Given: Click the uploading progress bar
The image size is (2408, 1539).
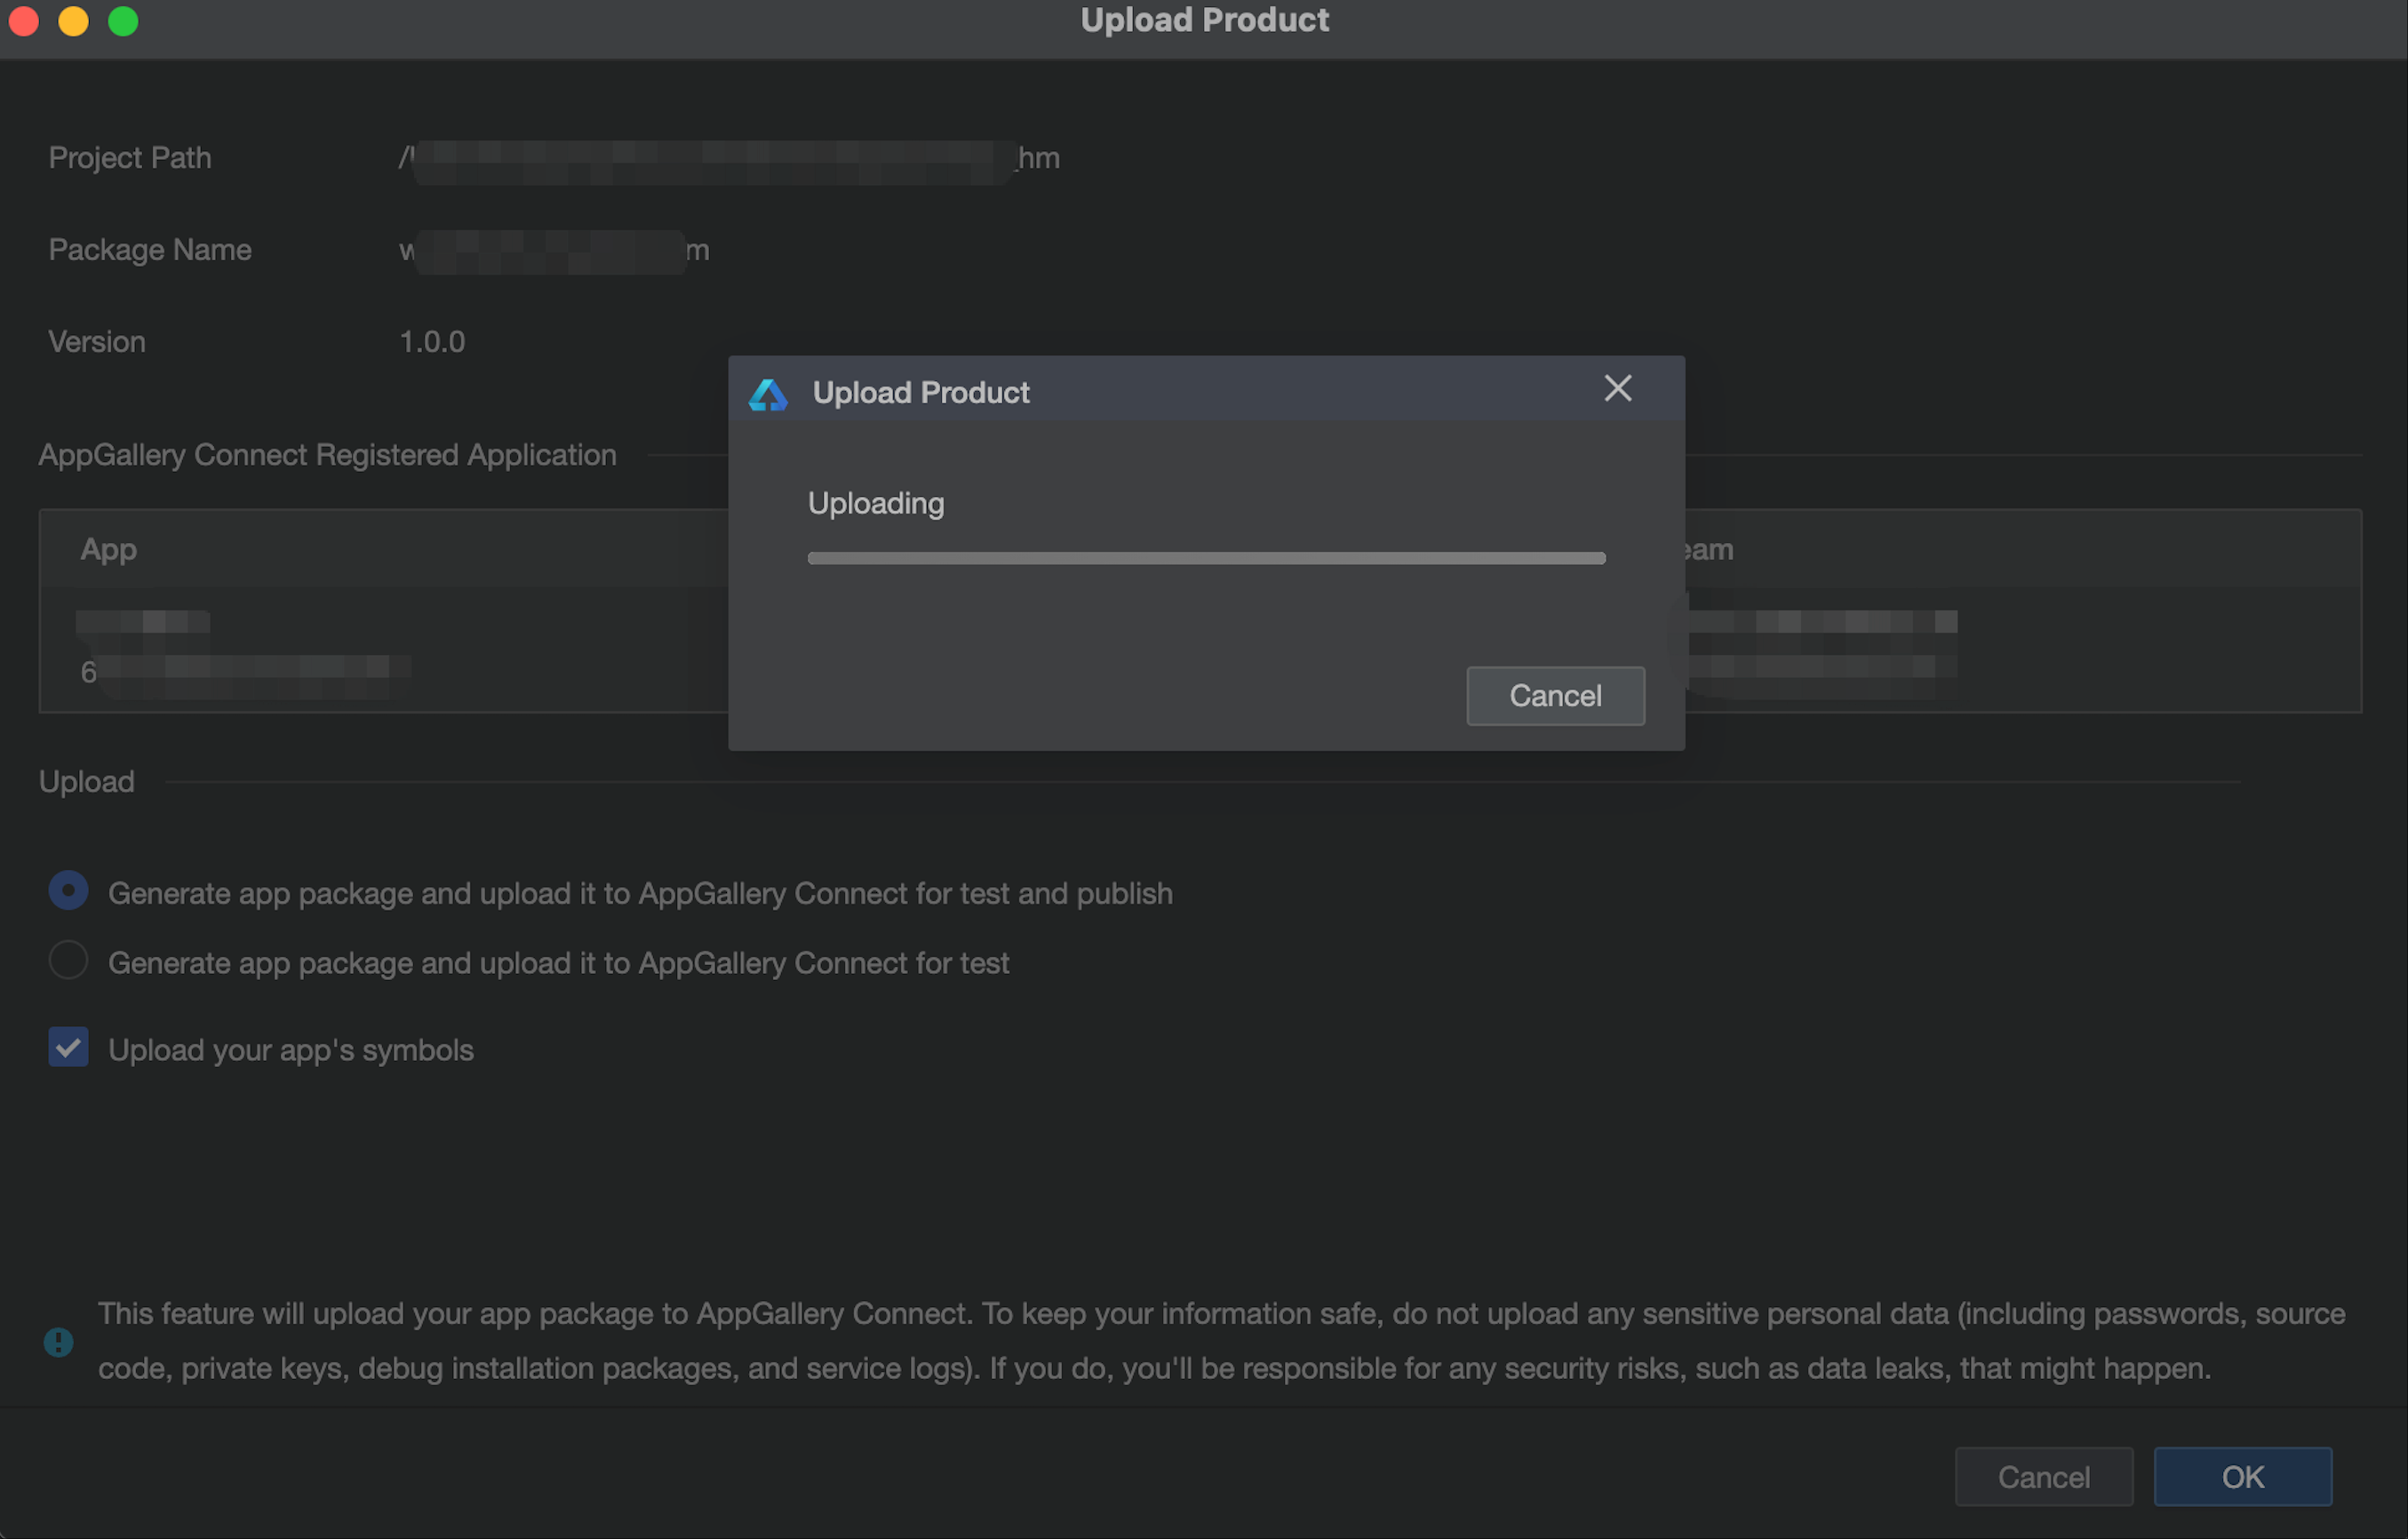Looking at the screenshot, I should click(x=1206, y=558).
